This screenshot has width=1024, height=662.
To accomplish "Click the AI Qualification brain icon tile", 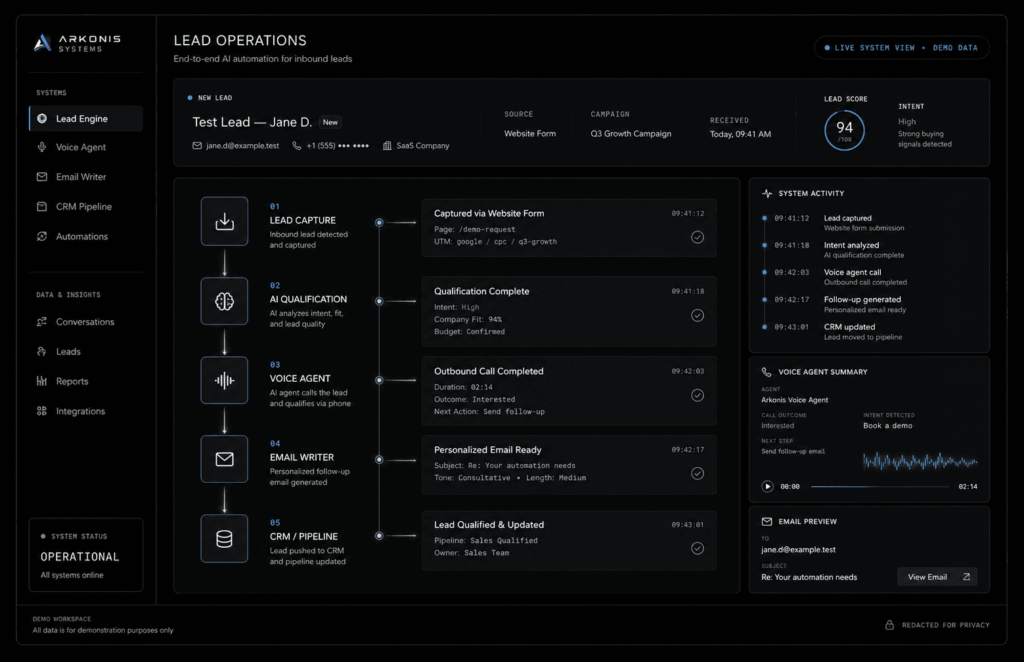I will coord(225,301).
